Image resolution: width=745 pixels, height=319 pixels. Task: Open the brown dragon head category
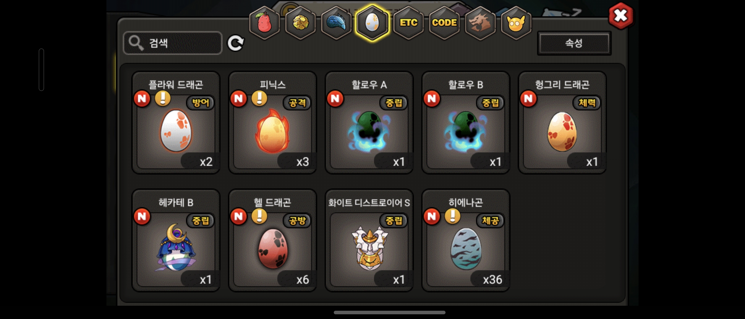coord(480,23)
